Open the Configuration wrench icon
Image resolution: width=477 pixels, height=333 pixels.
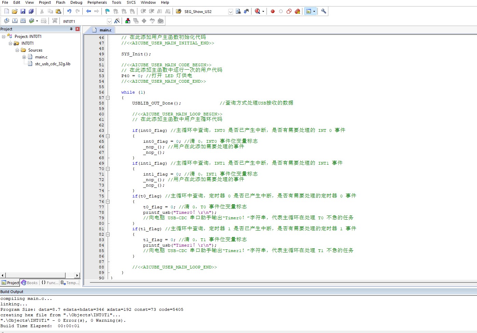324,11
